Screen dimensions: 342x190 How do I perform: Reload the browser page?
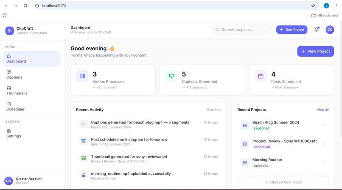pyautogui.click(x=25, y=6)
